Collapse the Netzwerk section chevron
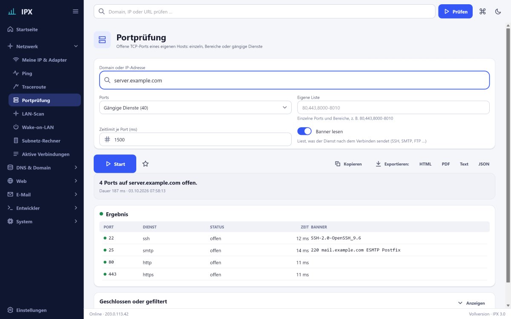Viewport: 511px width, 319px height. tap(76, 46)
